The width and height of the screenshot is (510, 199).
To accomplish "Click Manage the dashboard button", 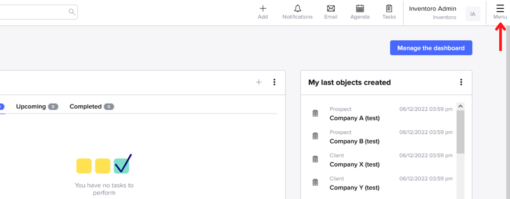I will [x=431, y=48].
